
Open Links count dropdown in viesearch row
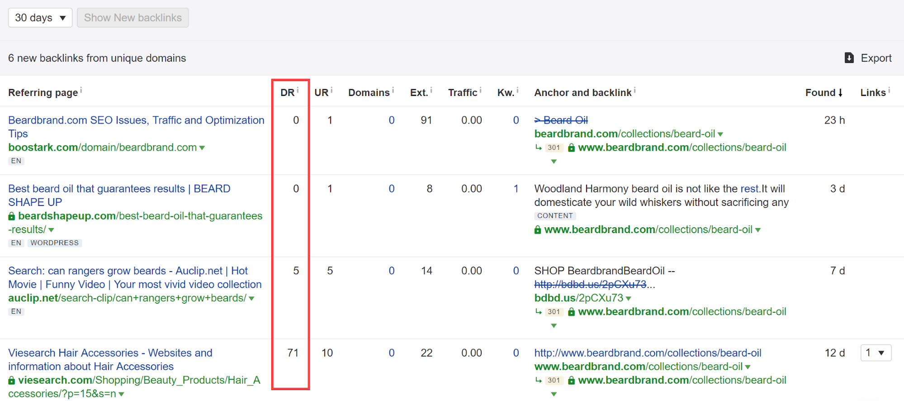tap(876, 353)
